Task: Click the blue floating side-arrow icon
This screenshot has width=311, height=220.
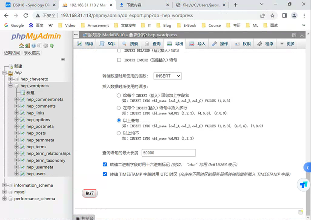Action: click(x=307, y=167)
